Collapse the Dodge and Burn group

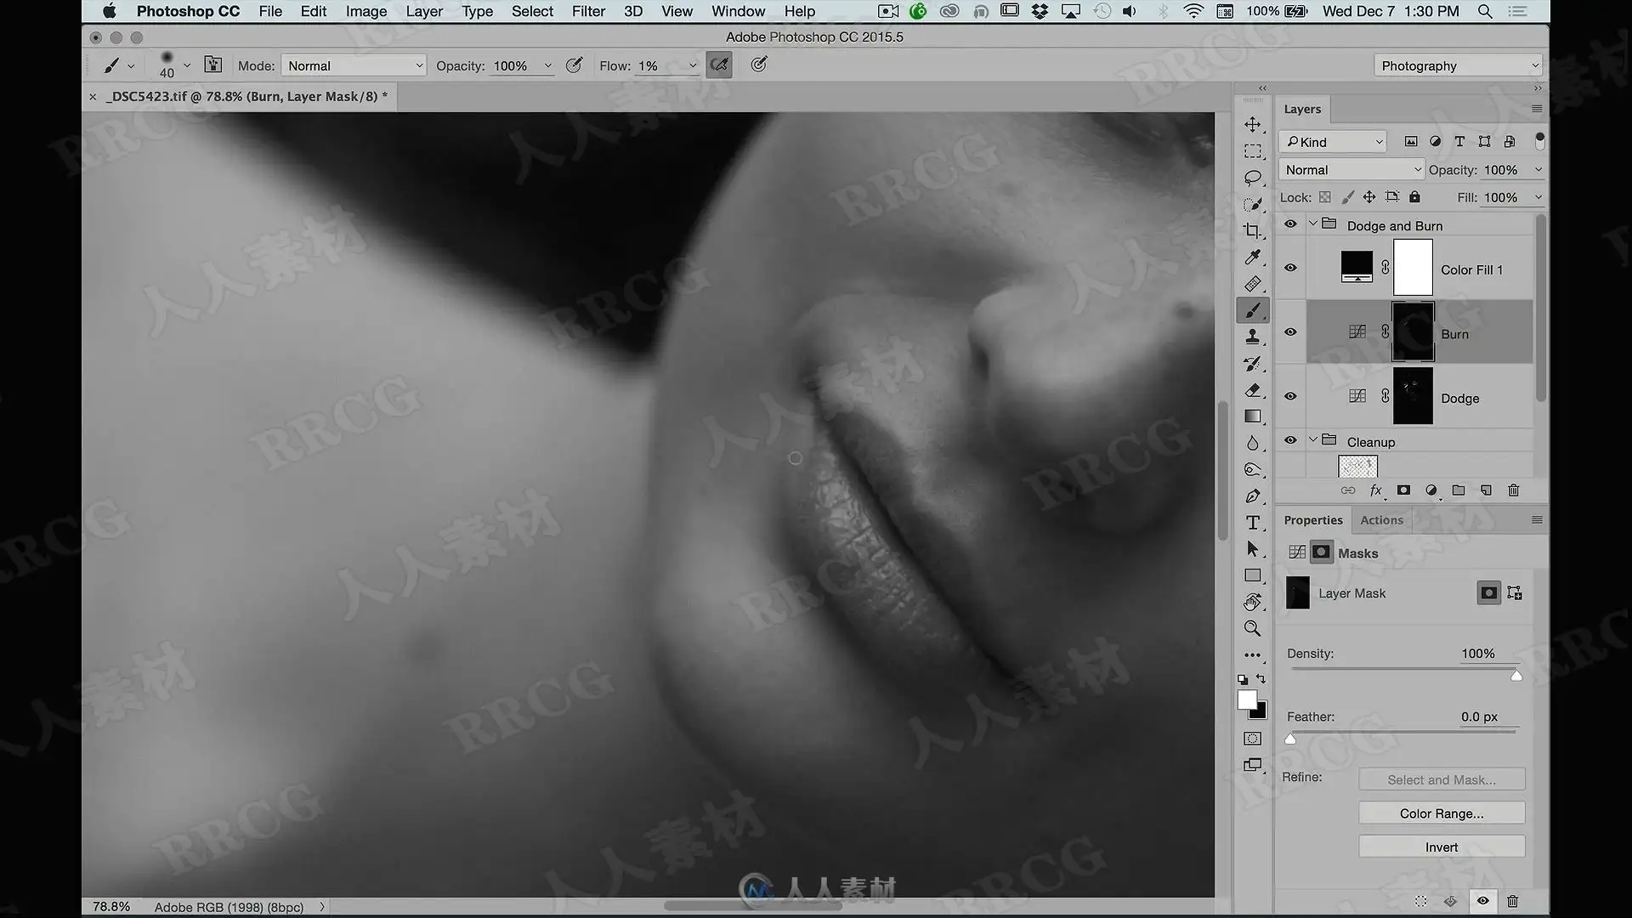pyautogui.click(x=1313, y=224)
